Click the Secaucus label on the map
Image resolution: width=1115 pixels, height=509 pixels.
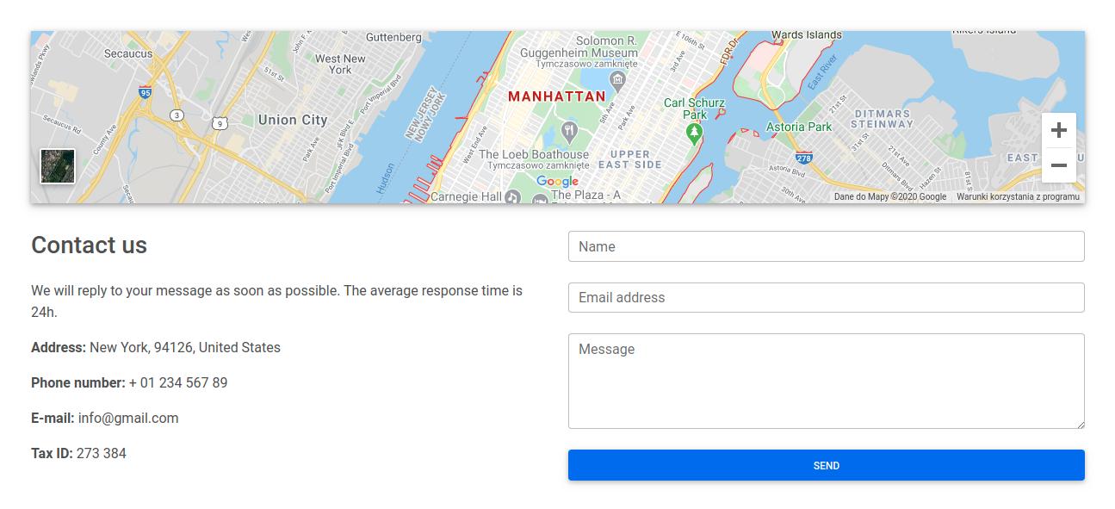(128, 53)
